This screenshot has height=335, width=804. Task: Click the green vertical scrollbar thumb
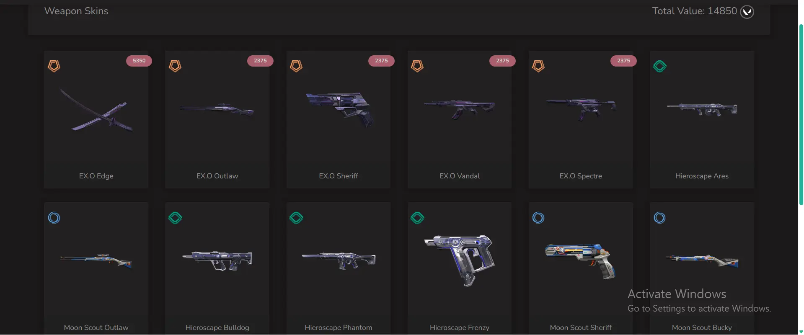(801, 114)
